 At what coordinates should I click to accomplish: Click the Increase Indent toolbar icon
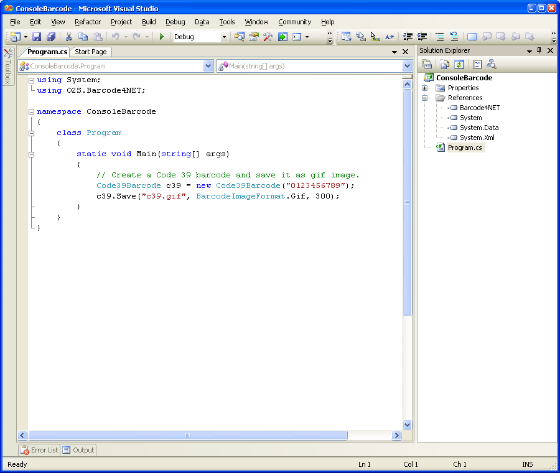[422, 37]
